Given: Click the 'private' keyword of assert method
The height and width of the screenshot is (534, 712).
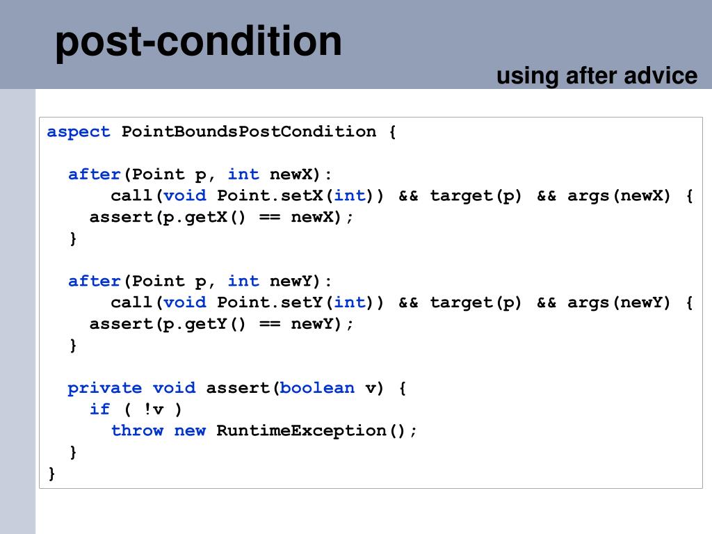Looking at the screenshot, I should coord(104,388).
